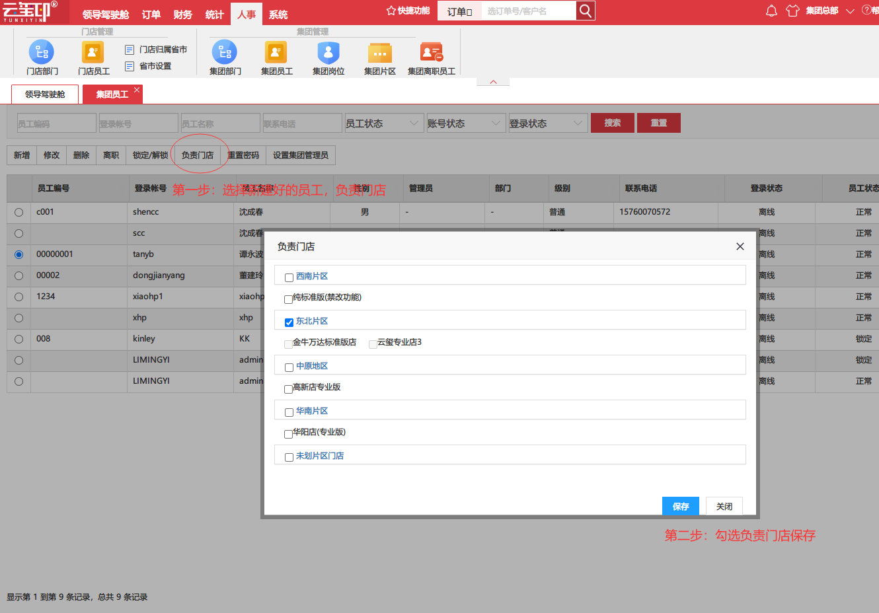
Task: Click the search magnifier icon
Action: tap(585, 11)
